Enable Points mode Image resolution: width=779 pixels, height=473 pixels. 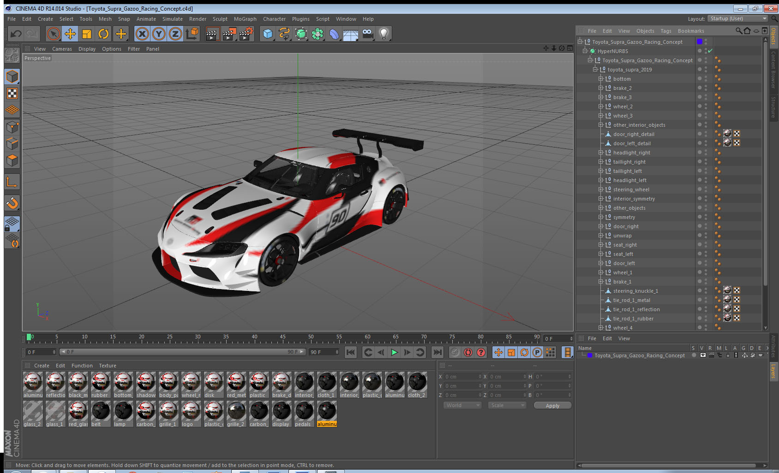click(x=12, y=127)
